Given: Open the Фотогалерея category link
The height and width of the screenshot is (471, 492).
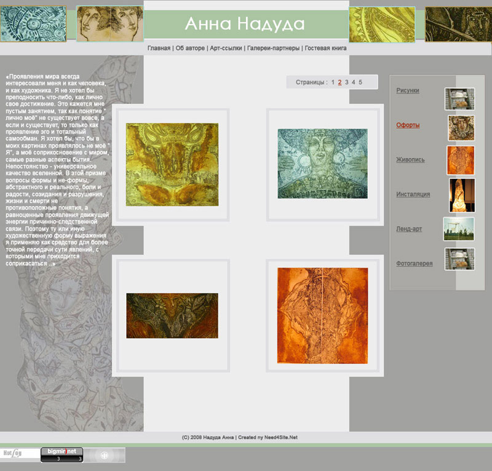Looking at the screenshot, I should pyautogui.click(x=414, y=263).
